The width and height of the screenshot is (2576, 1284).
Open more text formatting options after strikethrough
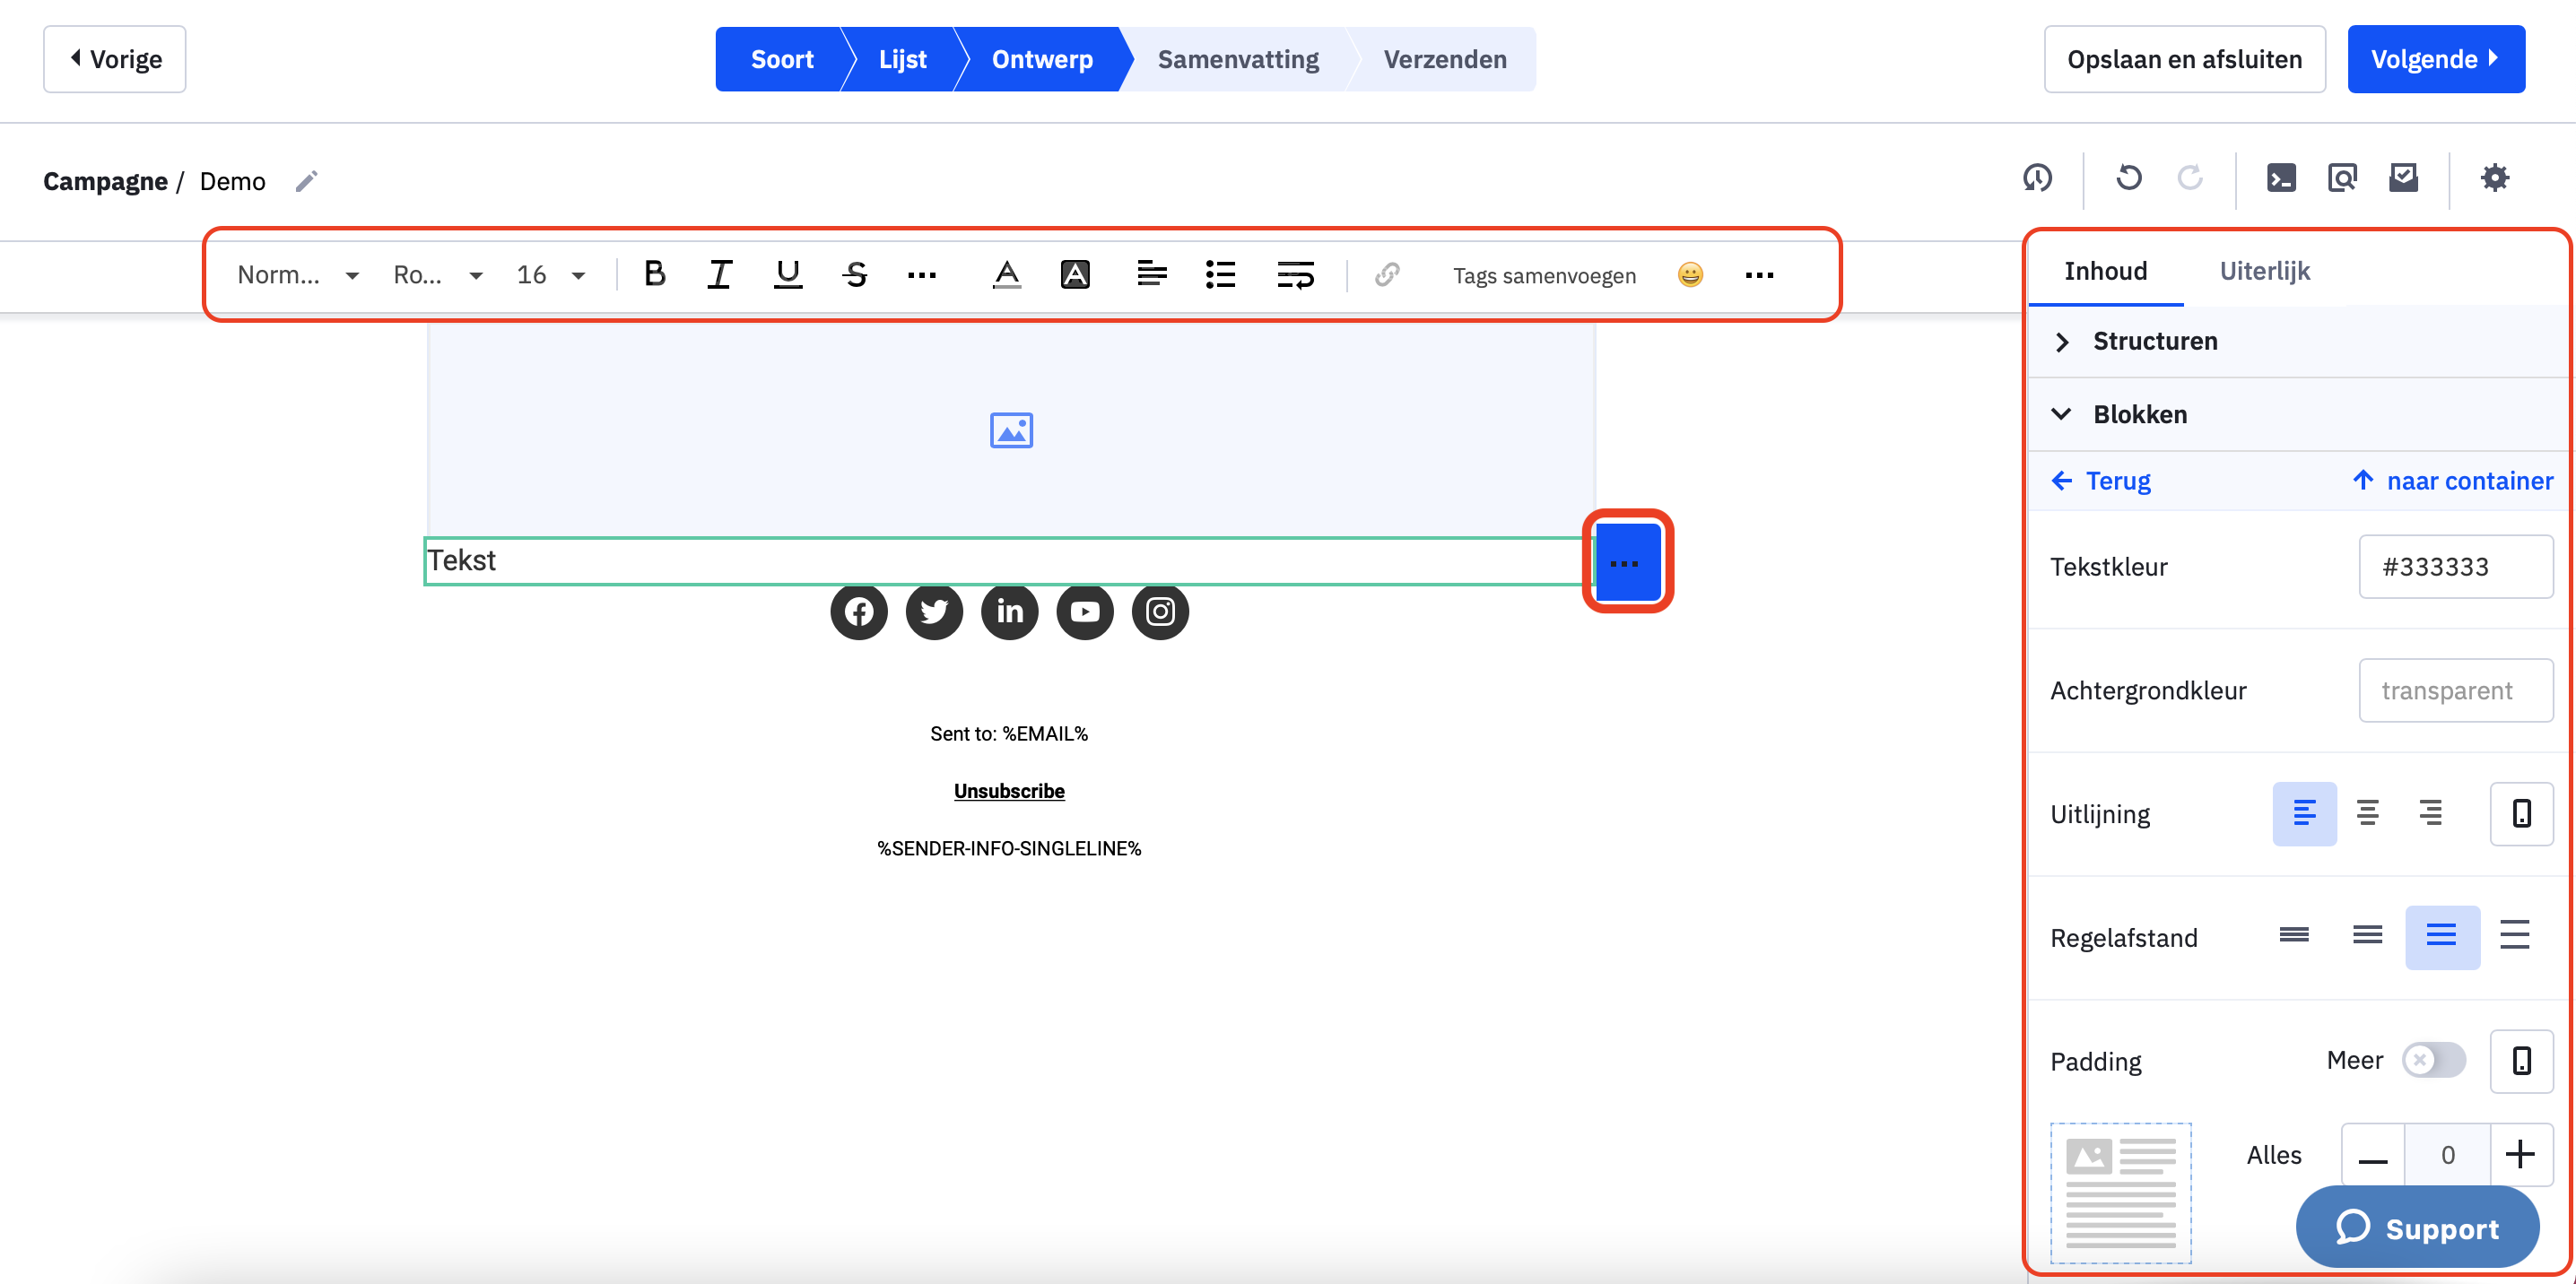pos(921,275)
